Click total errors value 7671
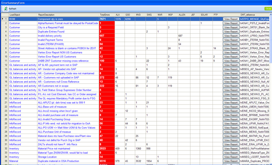This screenshot has height=165, width=272. (x=107, y=19)
